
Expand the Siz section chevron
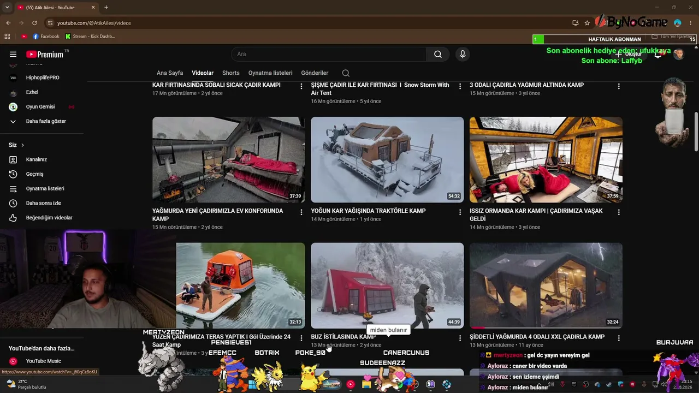coord(22,145)
